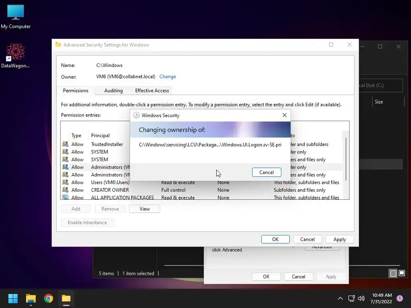Switch File Explorer to details view
411x308 pixels.
click(x=393, y=274)
